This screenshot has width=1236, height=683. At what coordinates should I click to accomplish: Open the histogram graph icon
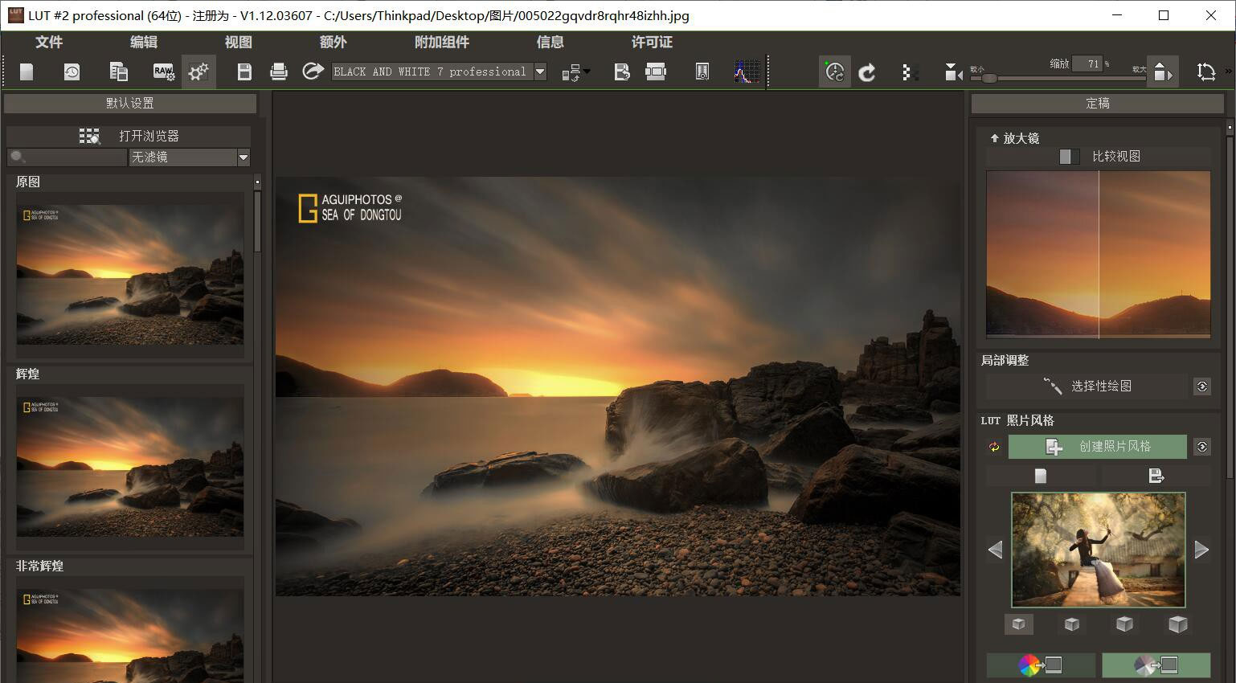pos(746,72)
